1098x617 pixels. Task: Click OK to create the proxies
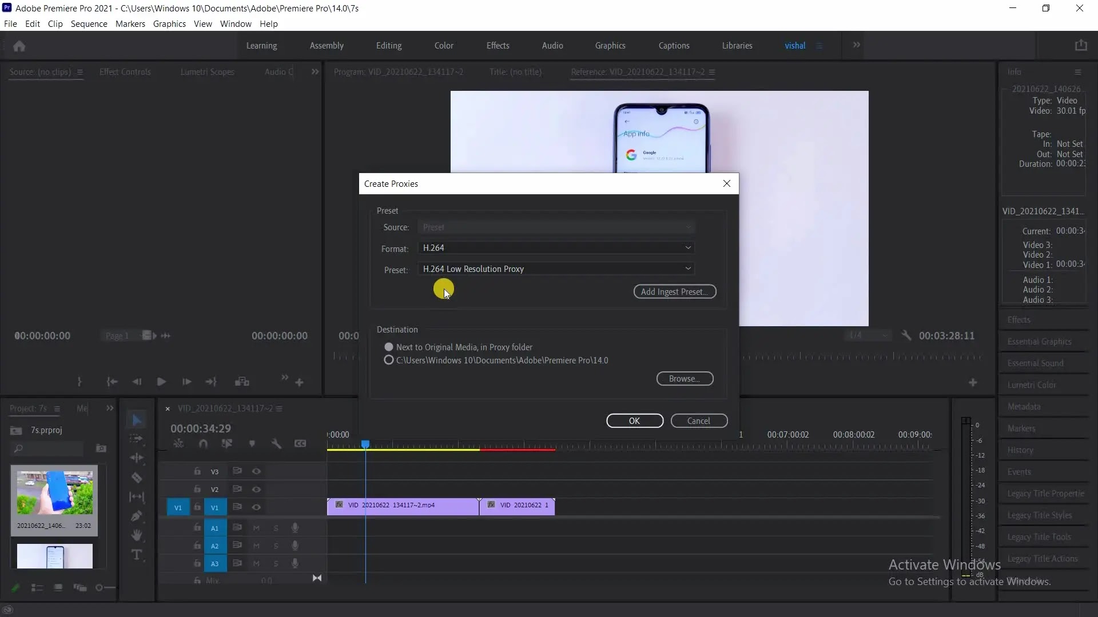pyautogui.click(x=634, y=420)
